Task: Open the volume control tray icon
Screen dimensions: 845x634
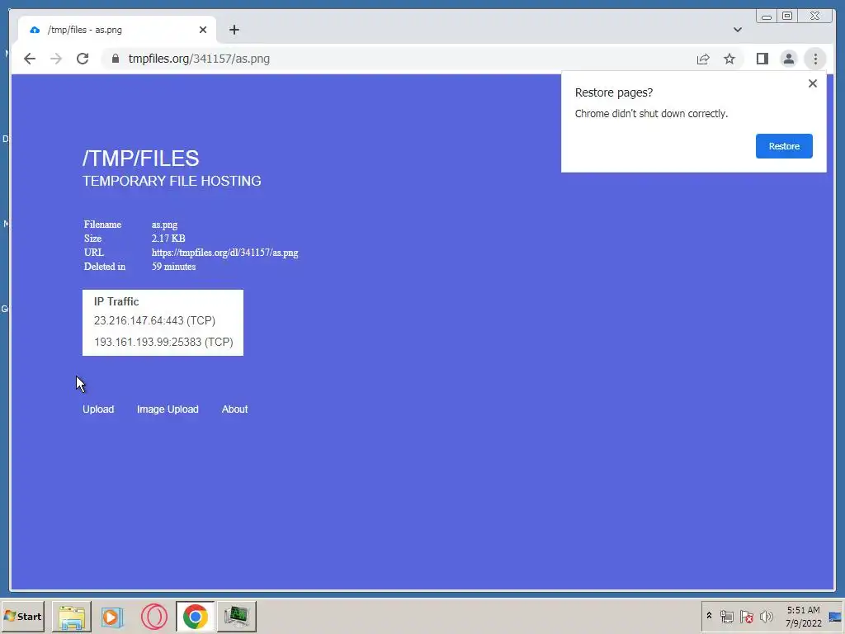Action: pyautogui.click(x=766, y=616)
